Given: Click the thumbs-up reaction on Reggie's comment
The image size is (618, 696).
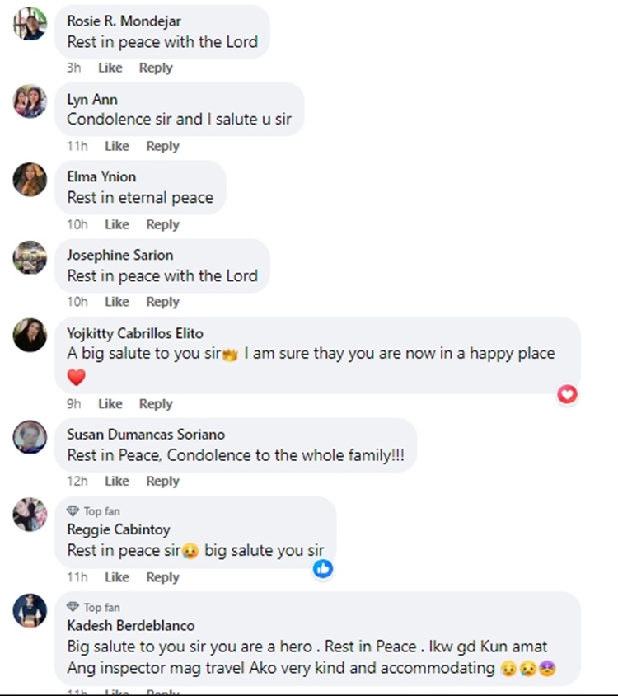Looking at the screenshot, I should 324,568.
